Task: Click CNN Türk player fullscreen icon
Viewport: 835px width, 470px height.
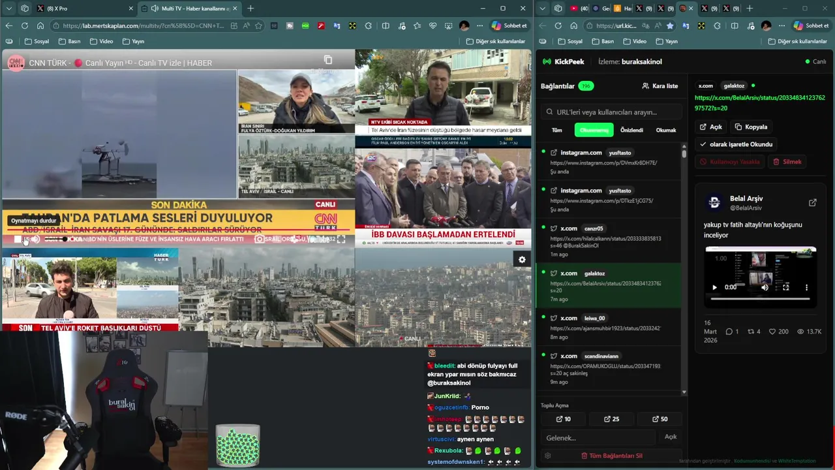Action: click(341, 240)
